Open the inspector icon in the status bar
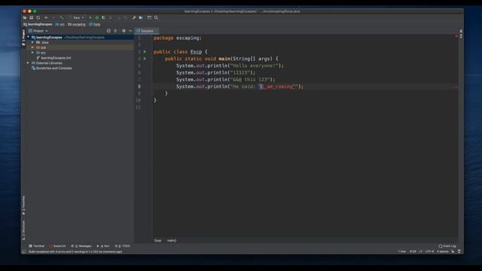This screenshot has height=271, width=482. coord(459,251)
